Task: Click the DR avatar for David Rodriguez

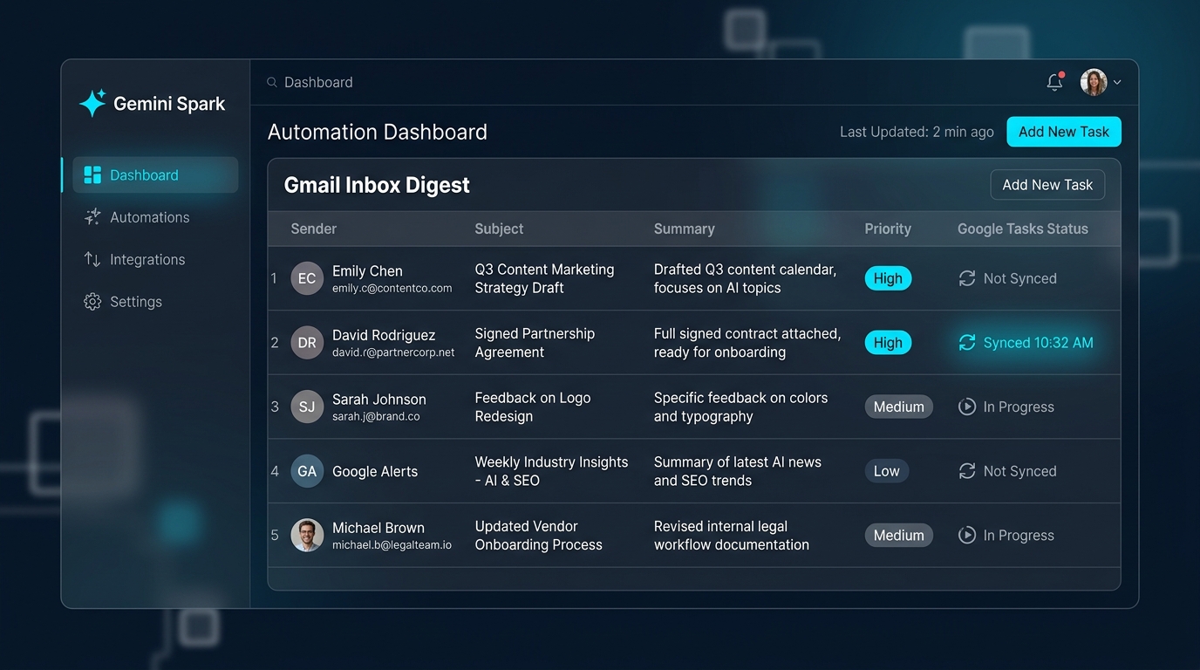Action: click(307, 343)
